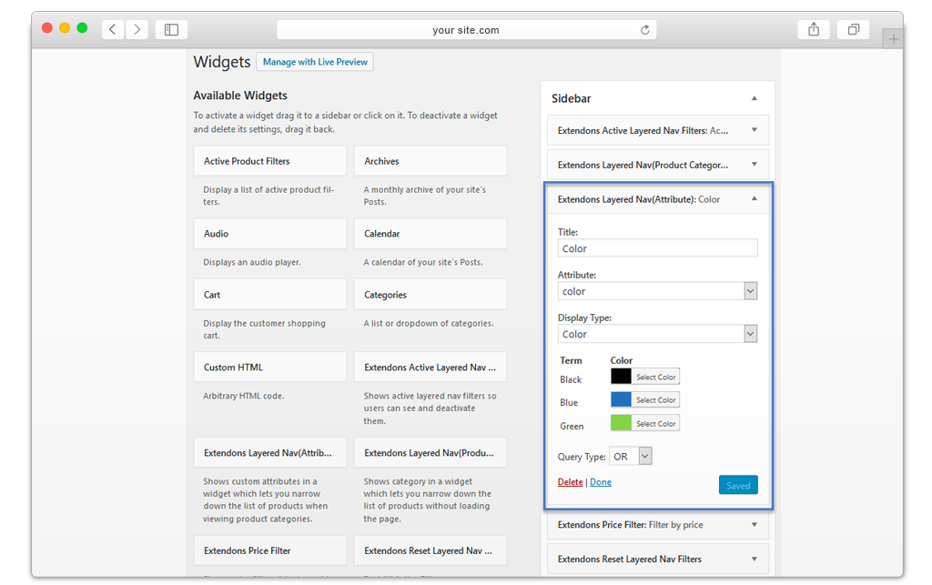This screenshot has height=585, width=932.
Task: Focus the your site.com address bar
Action: tap(466, 30)
